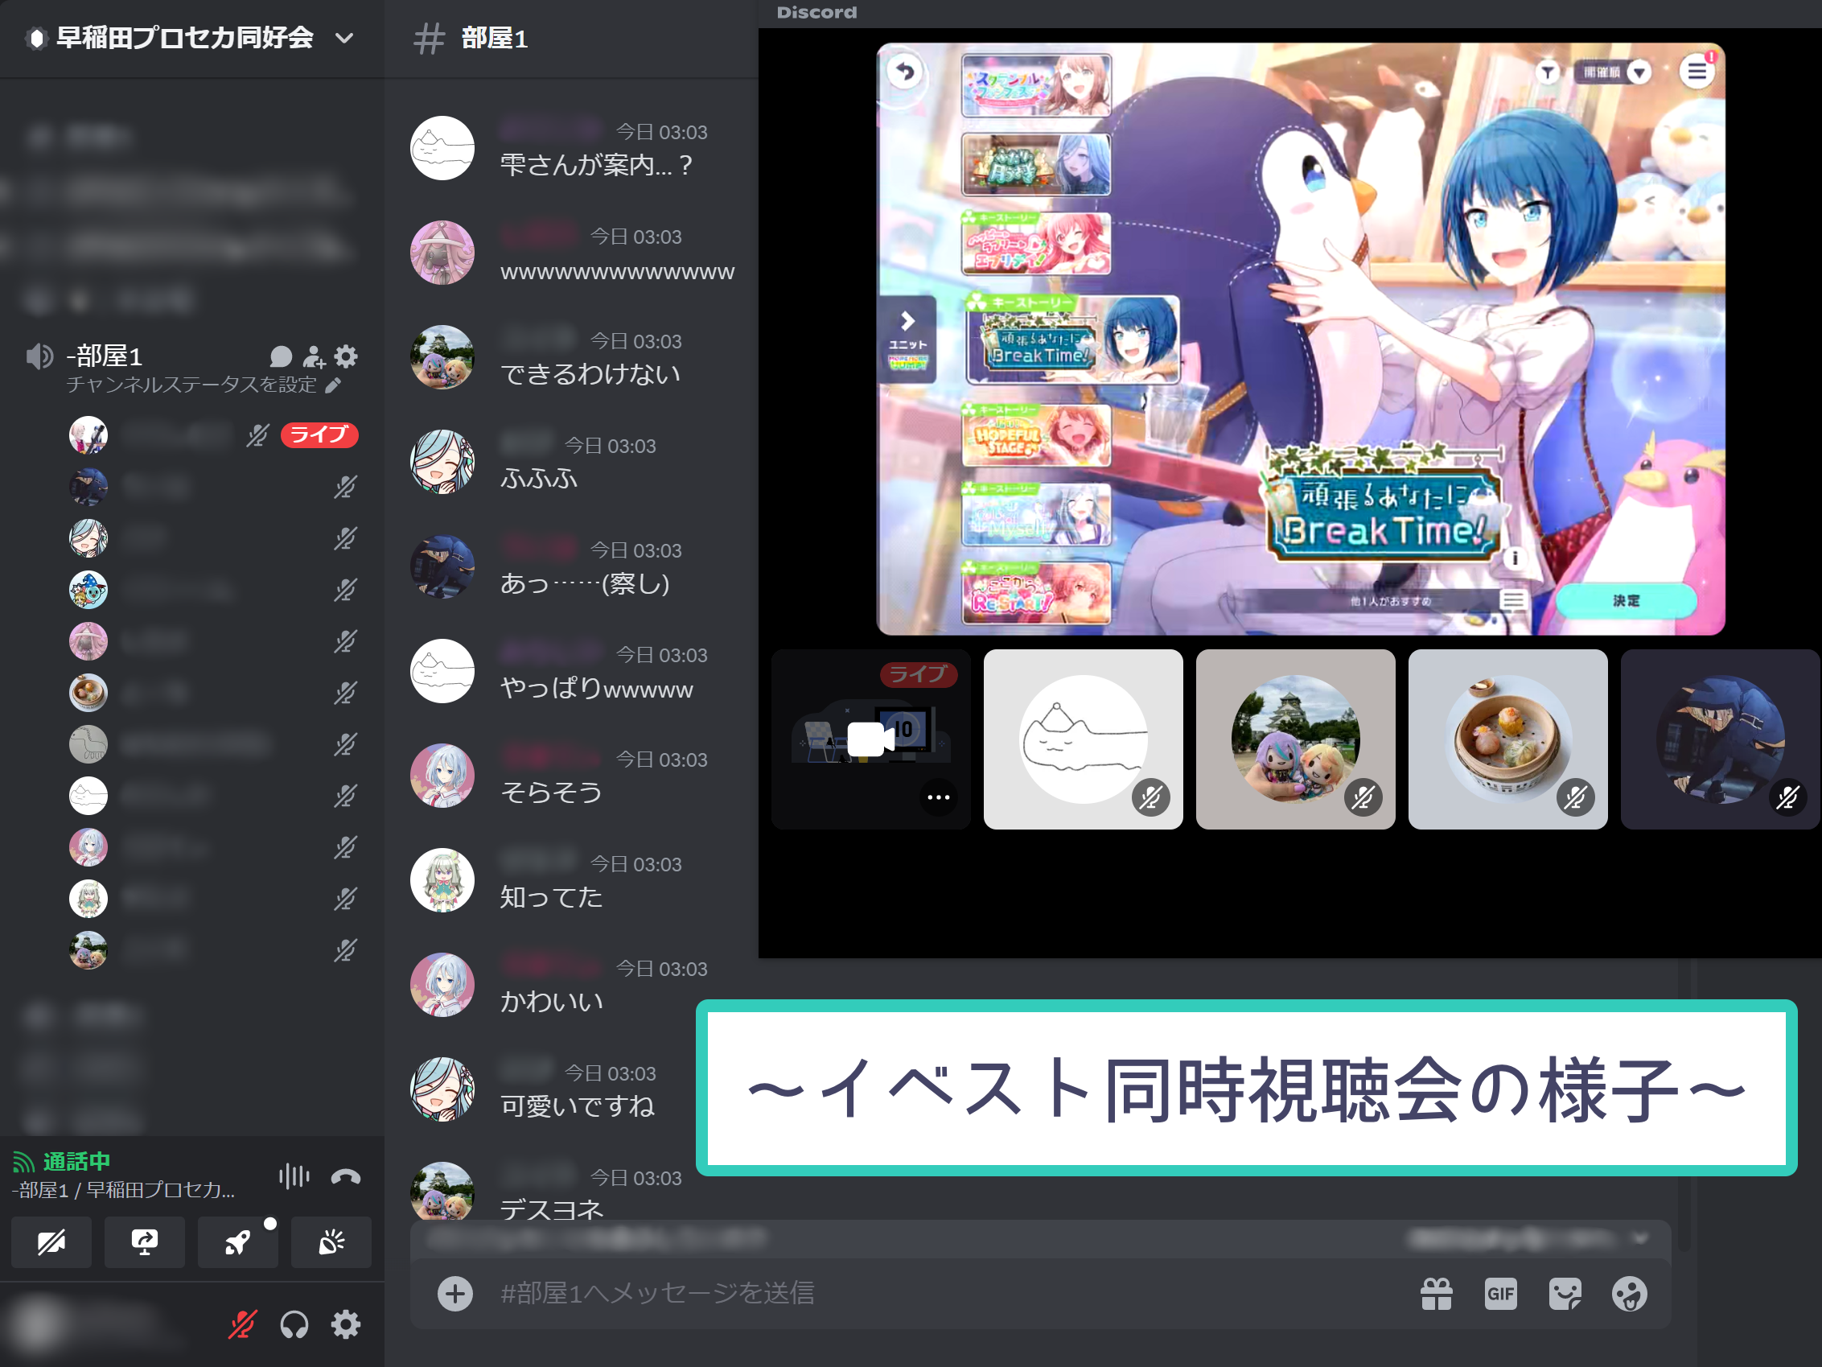Open user settings gear at the bottom
This screenshot has height=1367, width=1822.
click(346, 1325)
